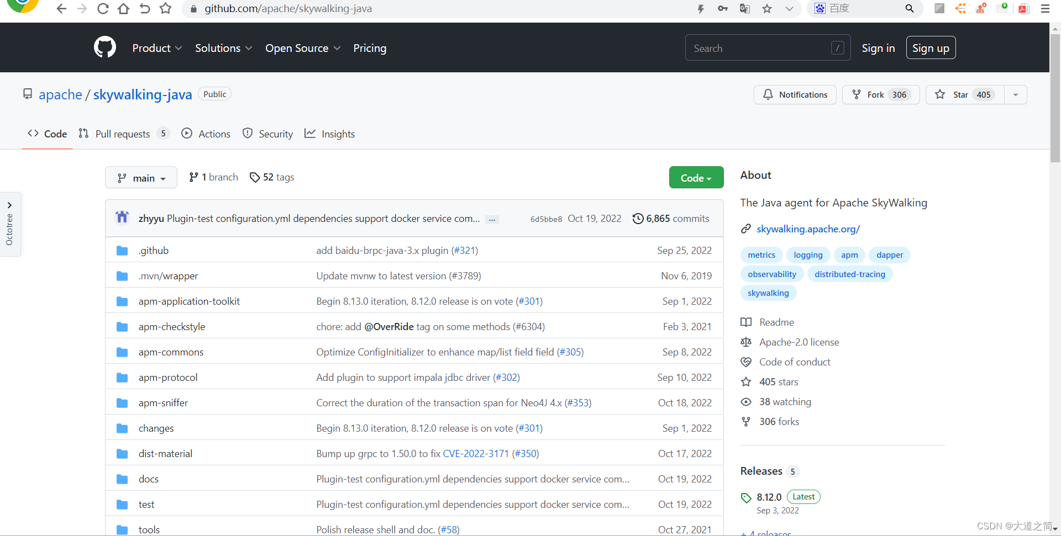Viewport: 1061px width, 536px height.
Task: Open the apache organization link
Action: (x=60, y=94)
